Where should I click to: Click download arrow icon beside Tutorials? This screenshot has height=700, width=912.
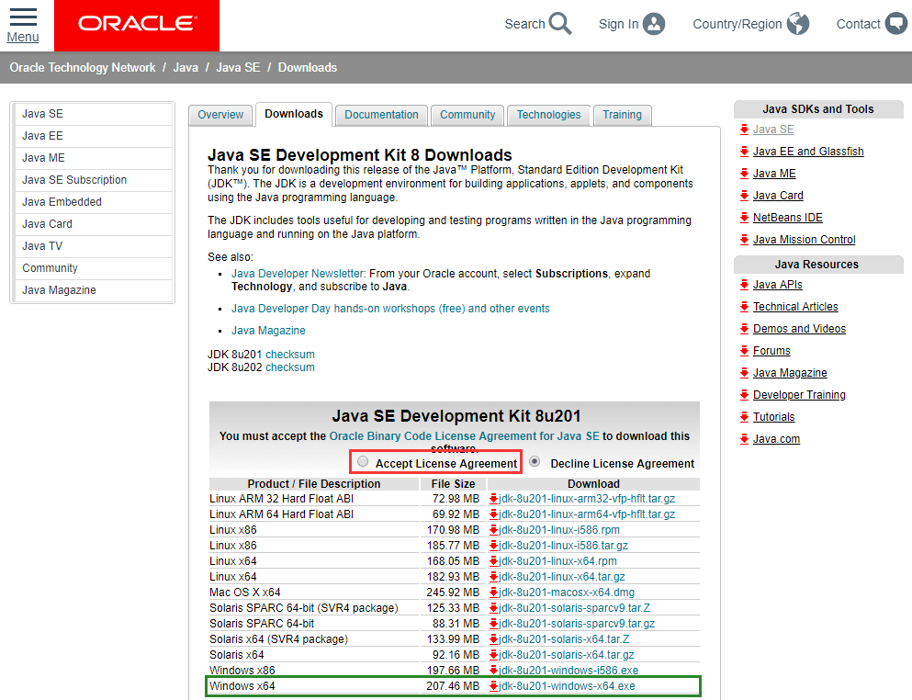click(x=744, y=417)
